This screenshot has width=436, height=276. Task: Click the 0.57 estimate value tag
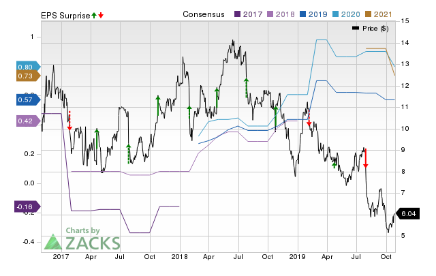pyautogui.click(x=26, y=99)
